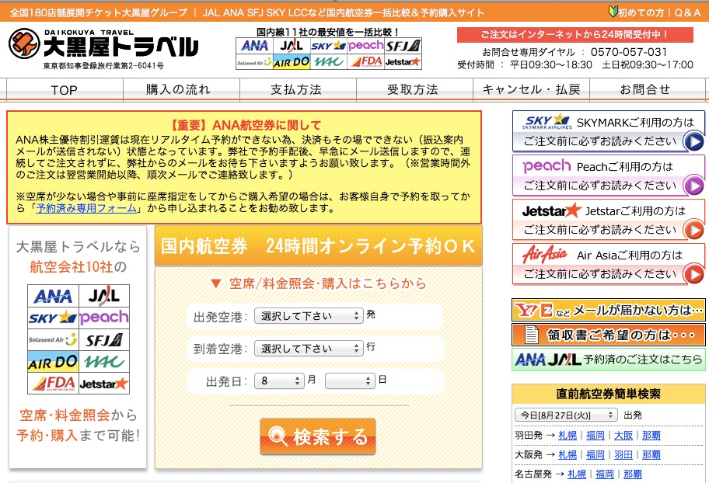Click 羽田 link in the 大阪発 row

click(623, 454)
